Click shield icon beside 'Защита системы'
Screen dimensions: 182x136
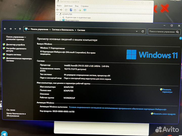[4, 54]
